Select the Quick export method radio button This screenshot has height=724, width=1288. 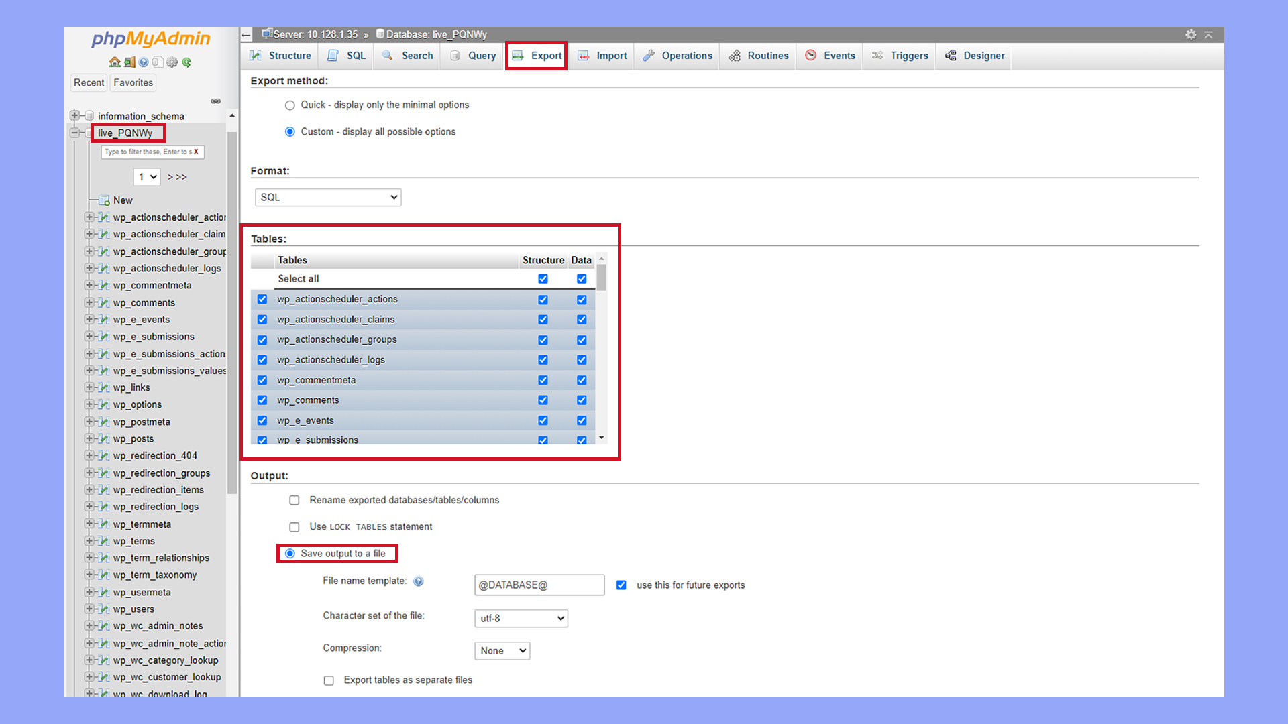pos(290,105)
